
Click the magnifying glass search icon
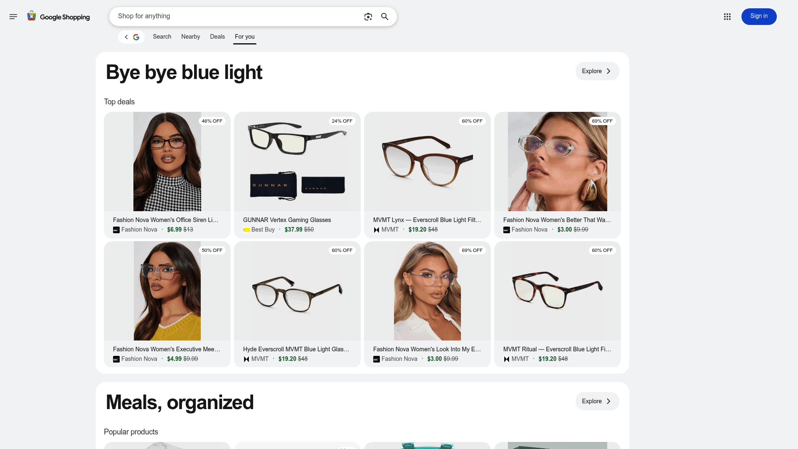point(385,17)
